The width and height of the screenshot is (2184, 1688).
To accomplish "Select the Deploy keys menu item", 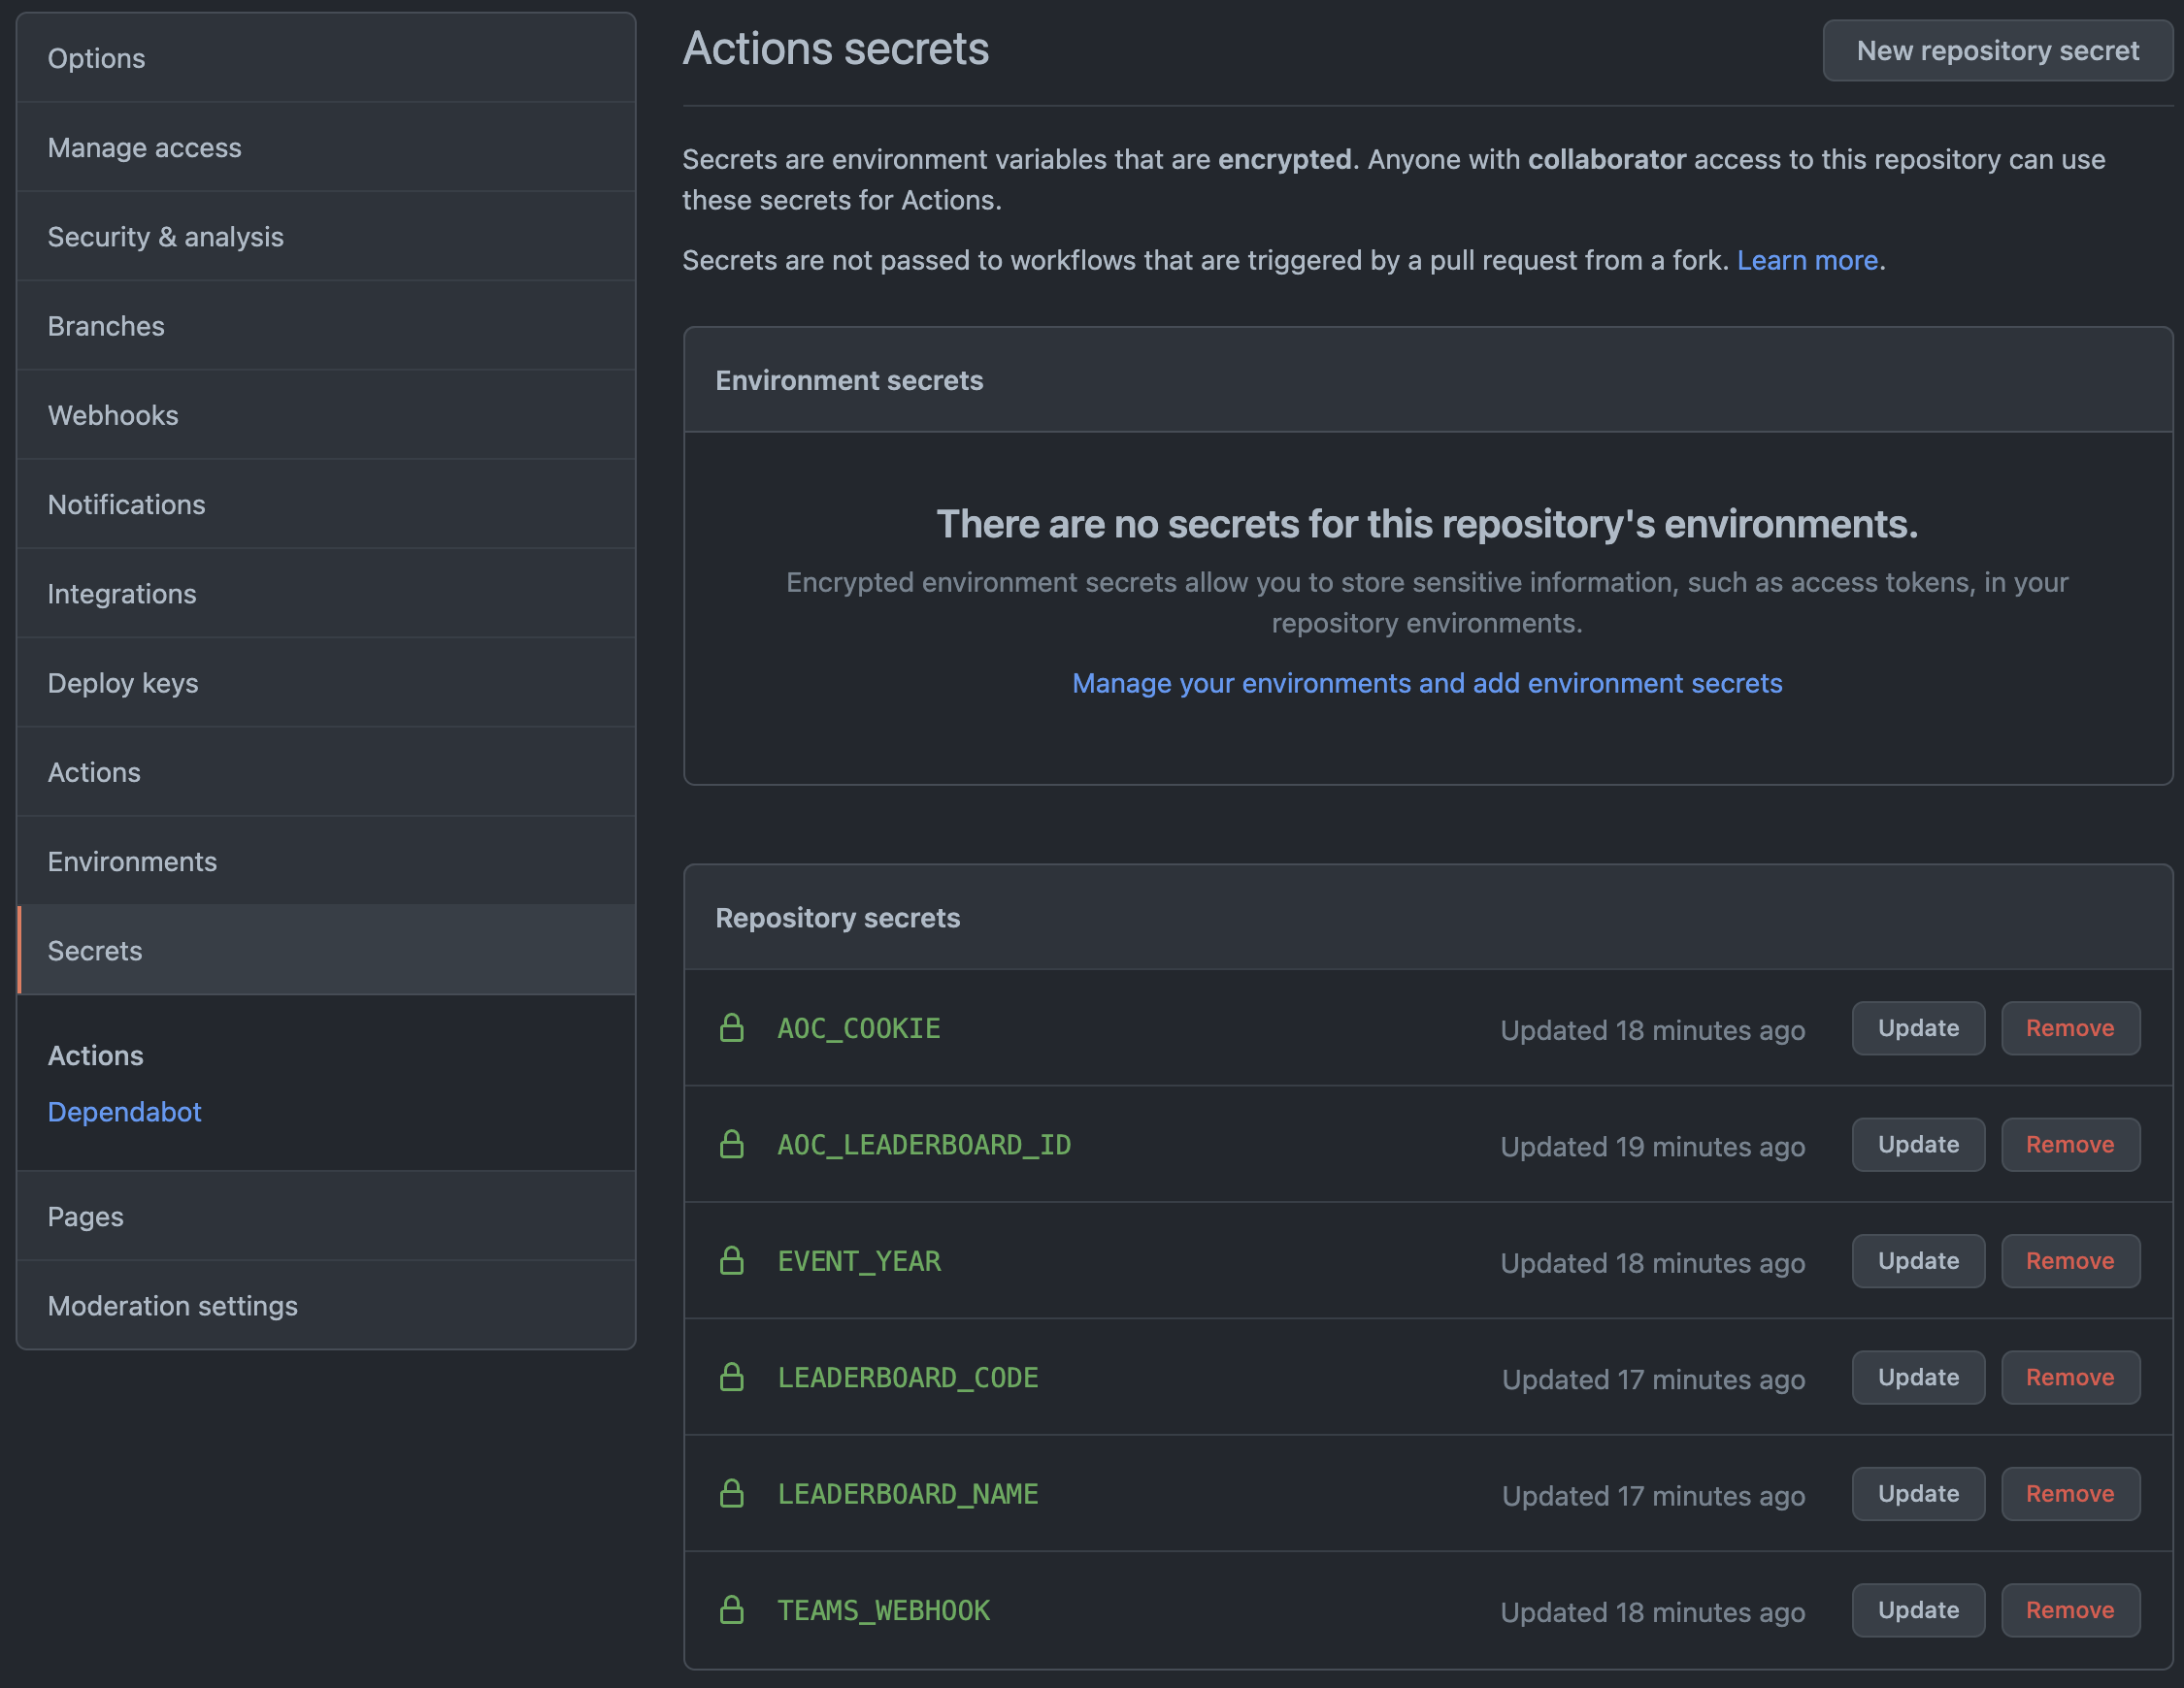I will pyautogui.click(x=122, y=682).
